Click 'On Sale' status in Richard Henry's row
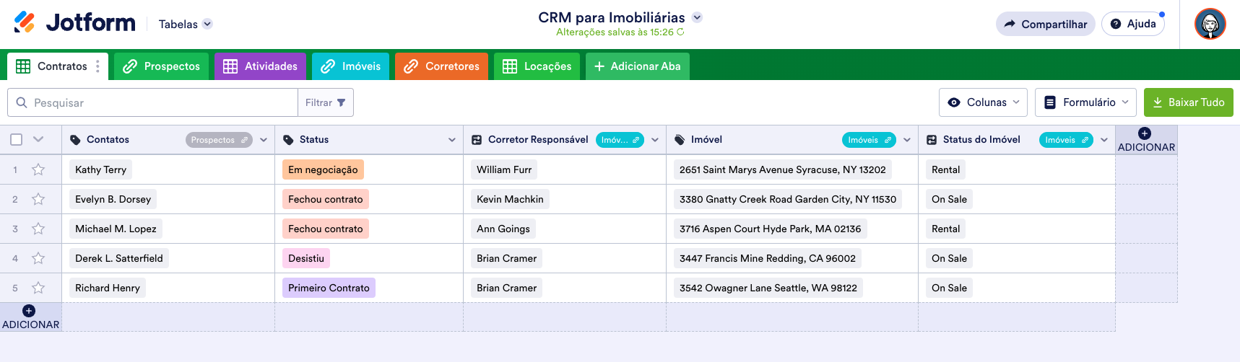 (x=949, y=288)
